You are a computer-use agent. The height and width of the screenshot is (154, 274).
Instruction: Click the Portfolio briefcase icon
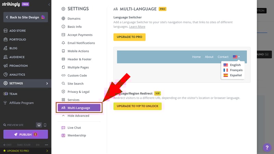coord(5,39)
